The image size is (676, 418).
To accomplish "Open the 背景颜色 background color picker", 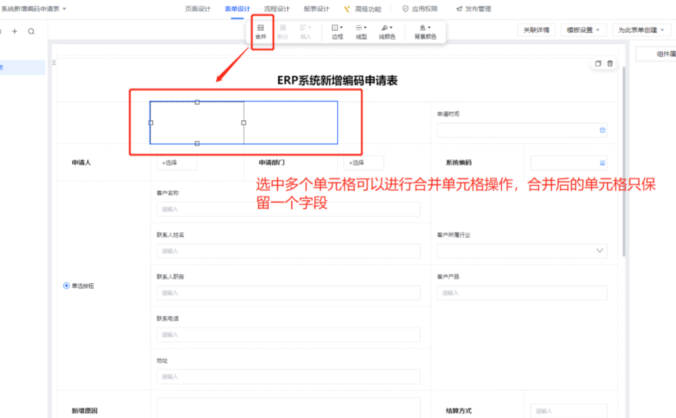I will point(425,31).
